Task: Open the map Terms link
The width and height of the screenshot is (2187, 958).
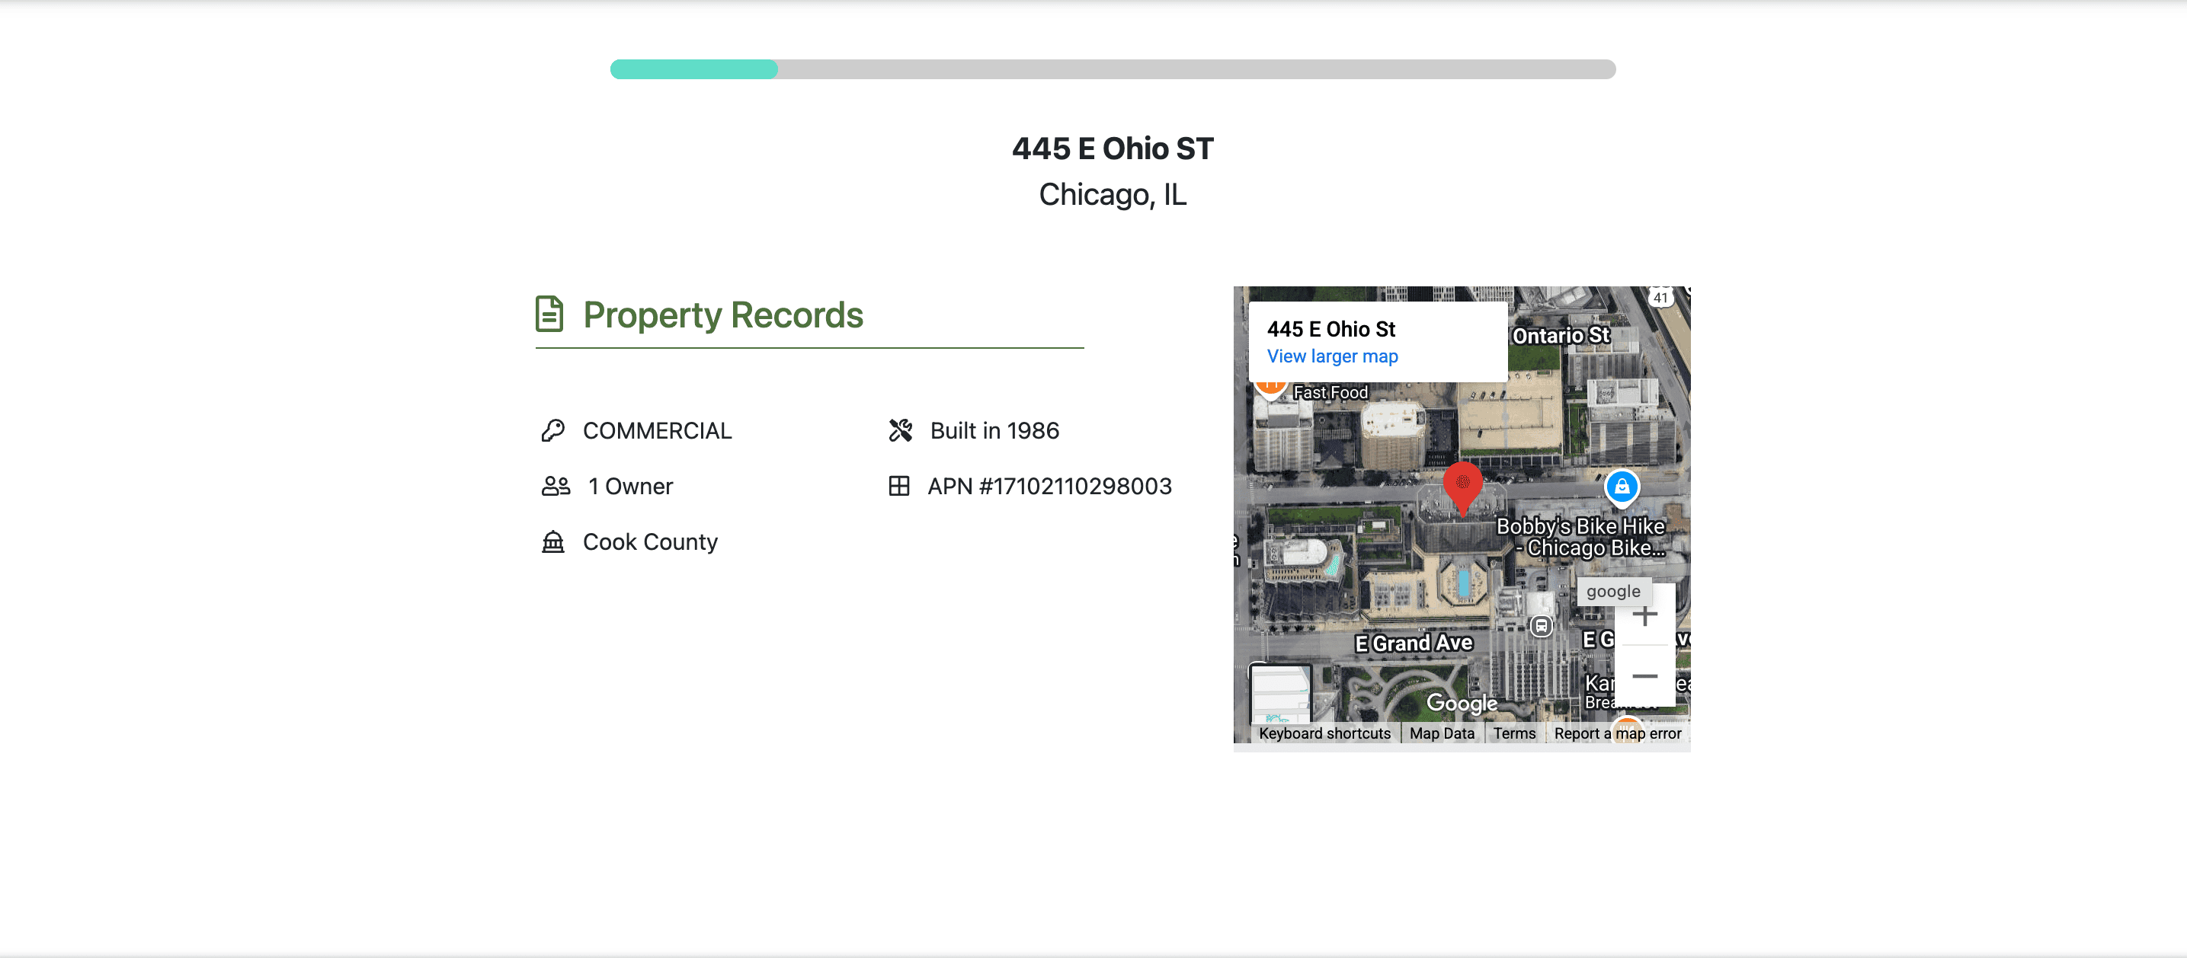Action: (1513, 733)
